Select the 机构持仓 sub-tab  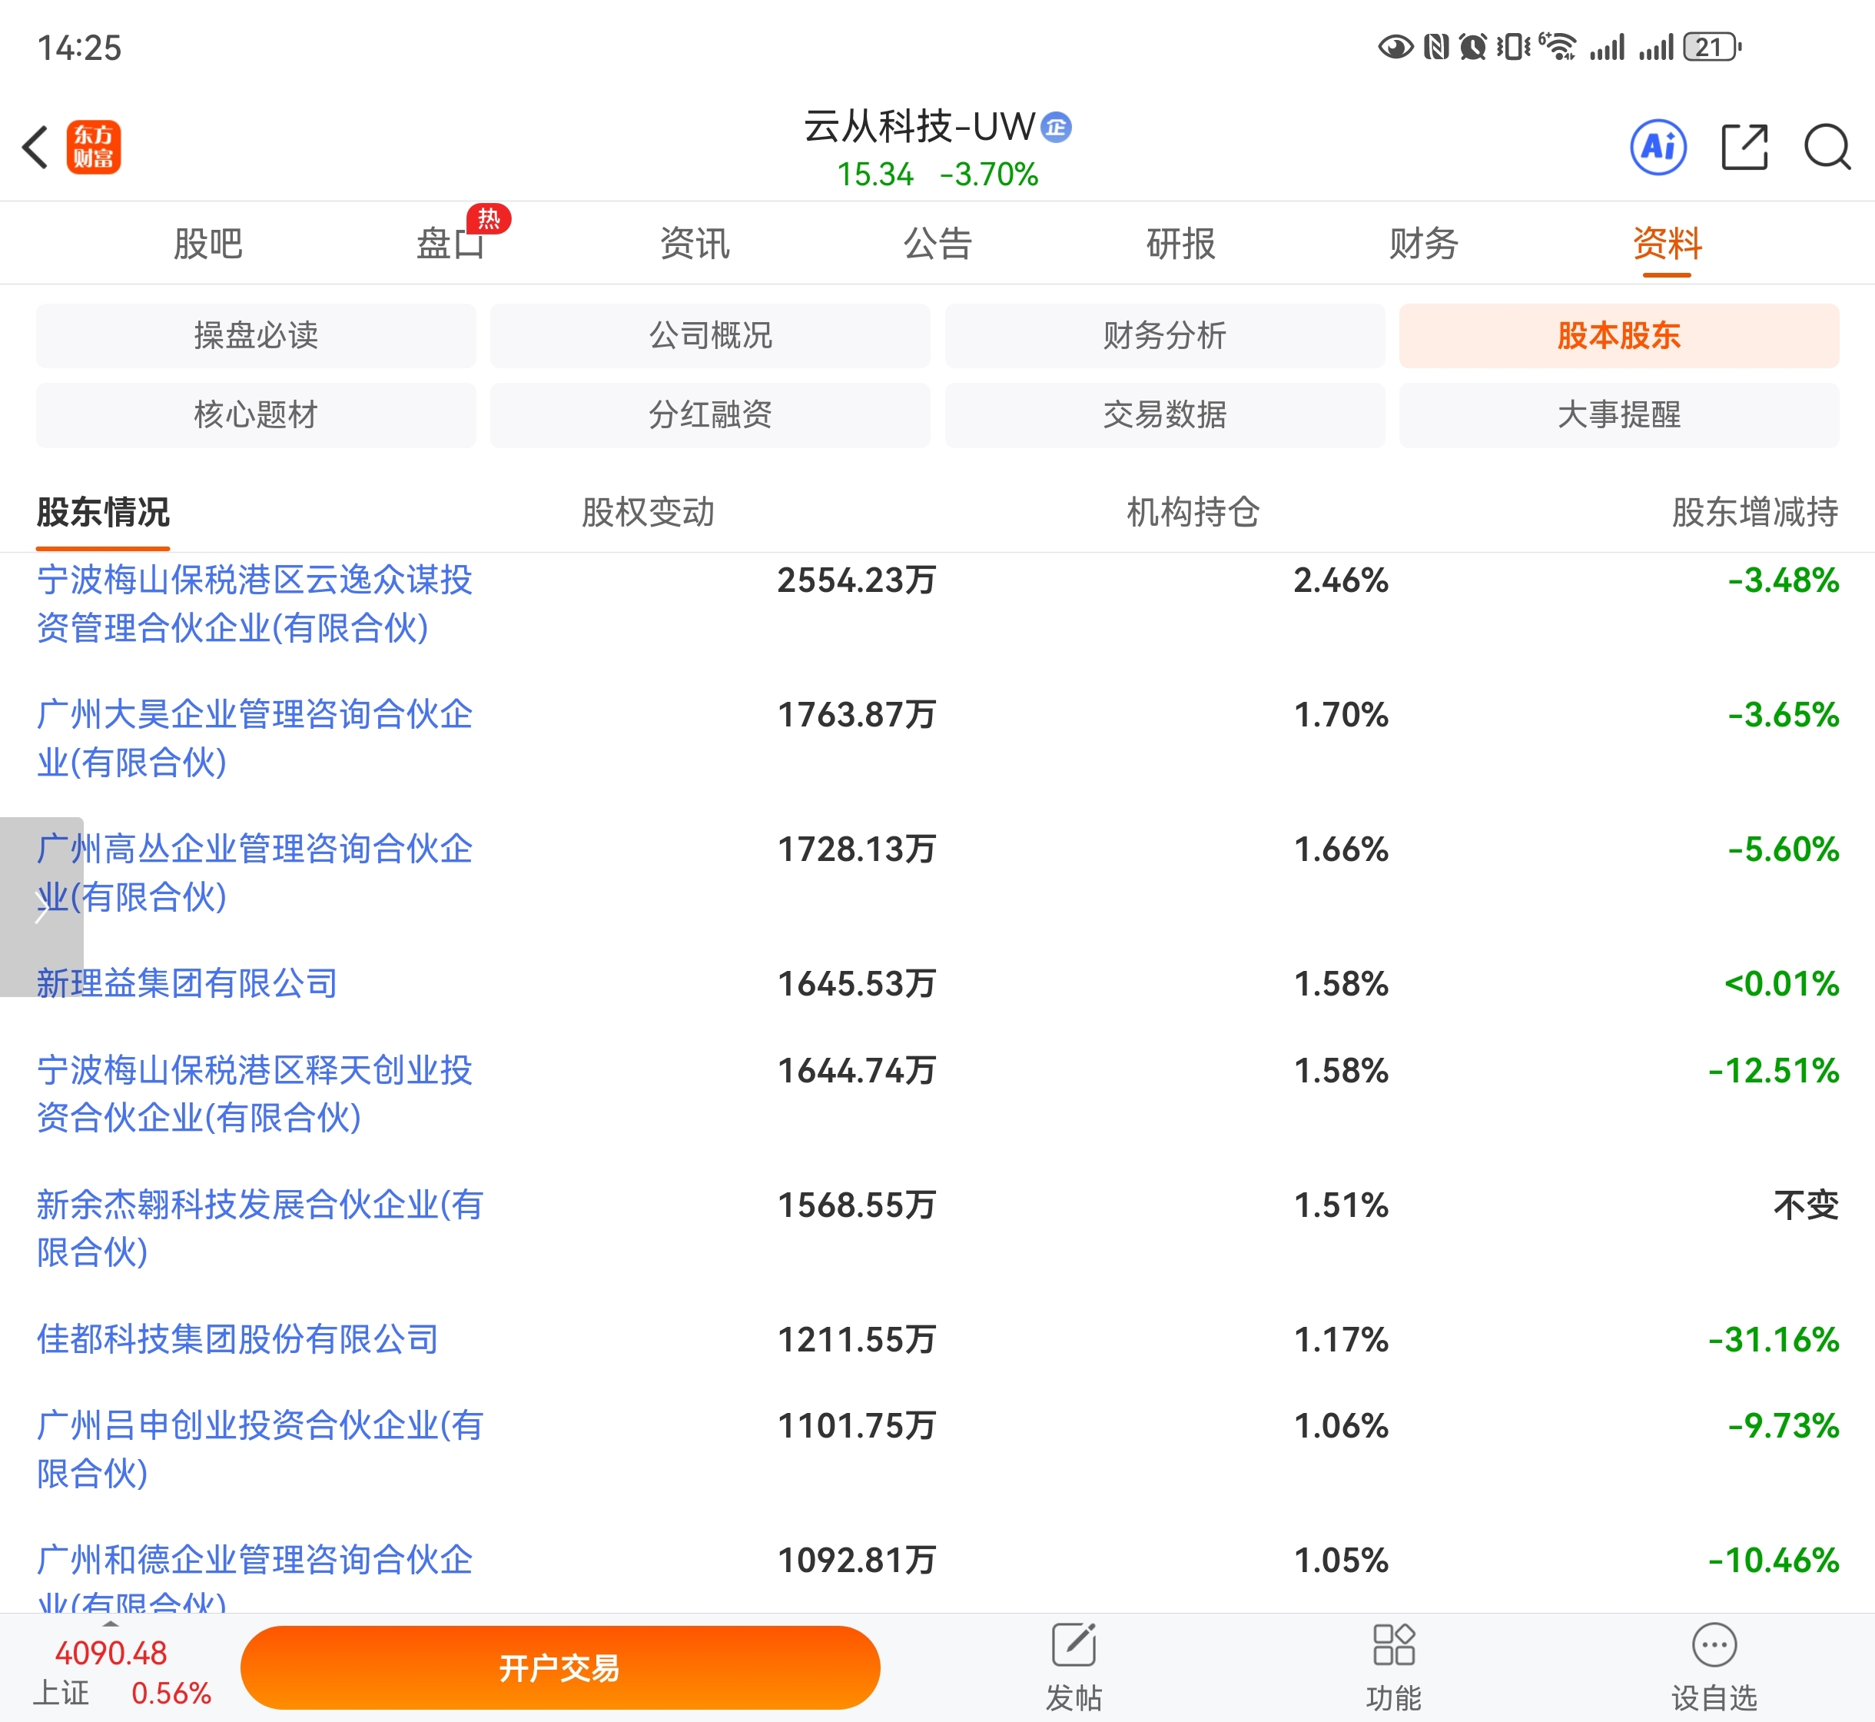click(x=1193, y=511)
